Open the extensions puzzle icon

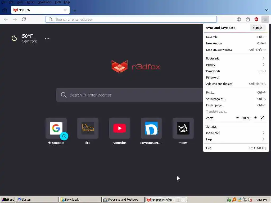point(248,19)
